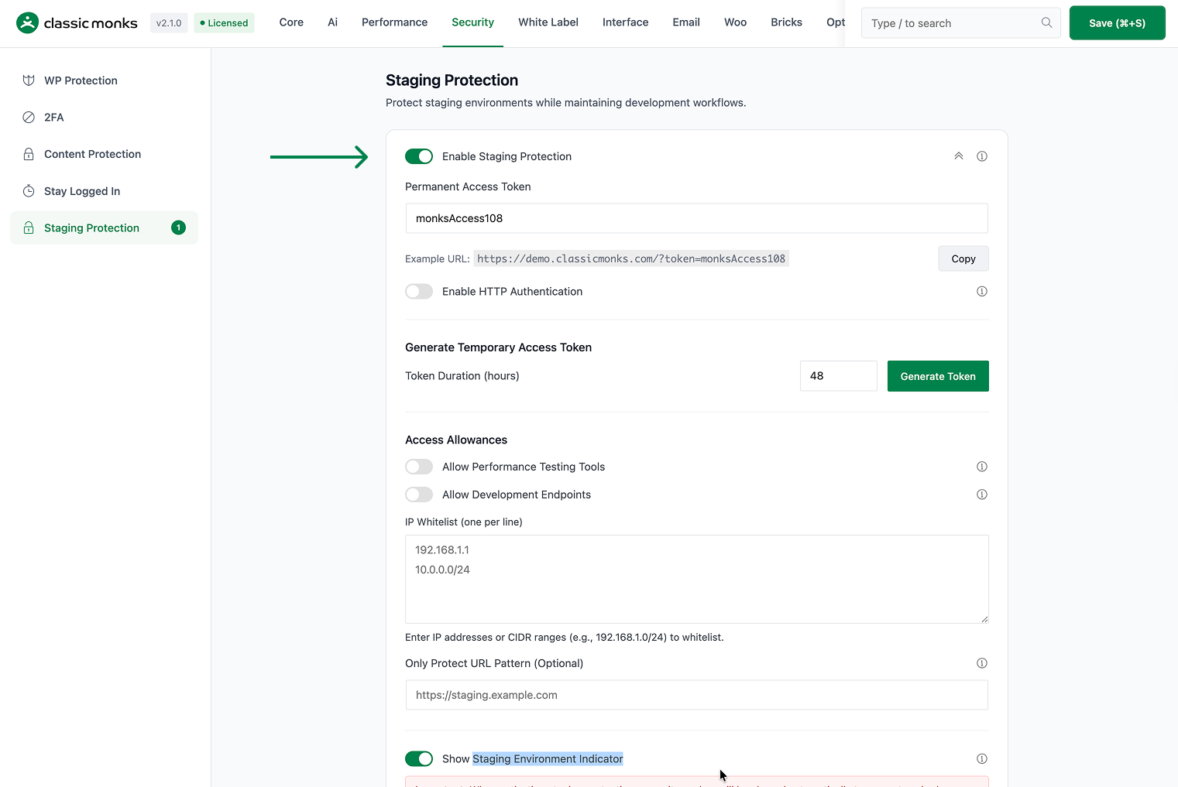1178x787 pixels.
Task: Click the Generate Temporary Access Token heading
Action: point(498,347)
